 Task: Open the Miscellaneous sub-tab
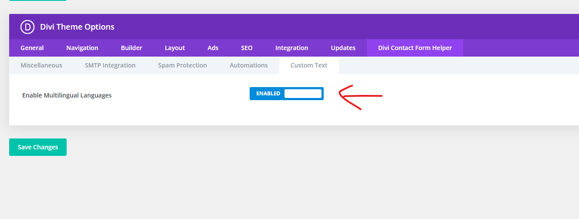pos(41,65)
